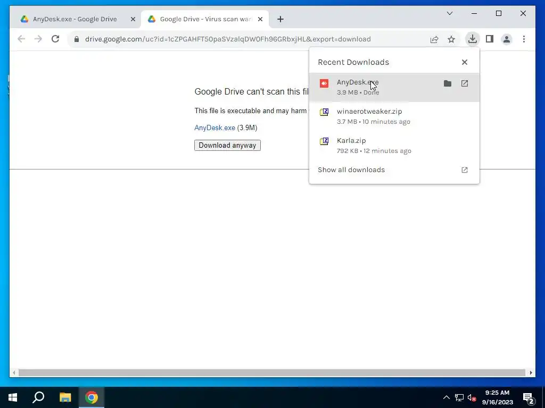The image size is (545, 408).
Task: Open the browser side panel
Action: click(490, 39)
